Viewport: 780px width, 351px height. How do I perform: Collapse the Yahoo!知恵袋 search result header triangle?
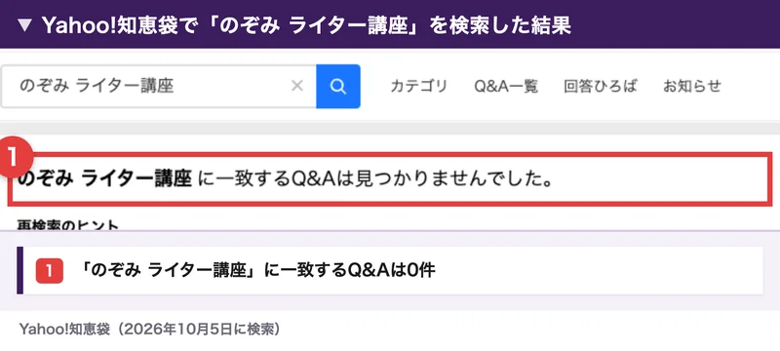[24, 25]
